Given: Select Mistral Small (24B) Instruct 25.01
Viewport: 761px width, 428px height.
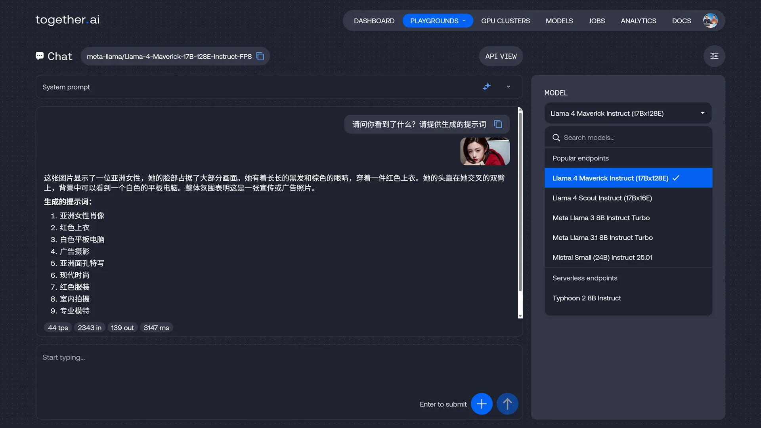Looking at the screenshot, I should point(602,257).
